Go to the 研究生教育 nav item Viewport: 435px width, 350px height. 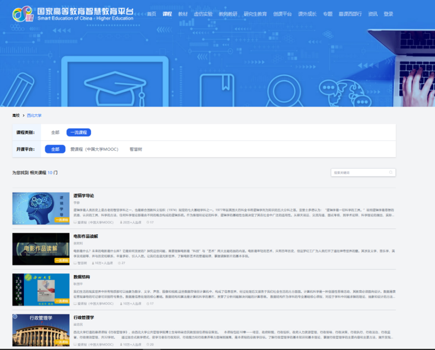point(255,14)
